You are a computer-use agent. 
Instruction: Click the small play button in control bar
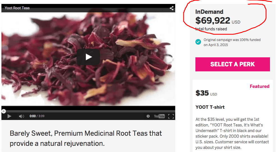[x=9, y=116]
